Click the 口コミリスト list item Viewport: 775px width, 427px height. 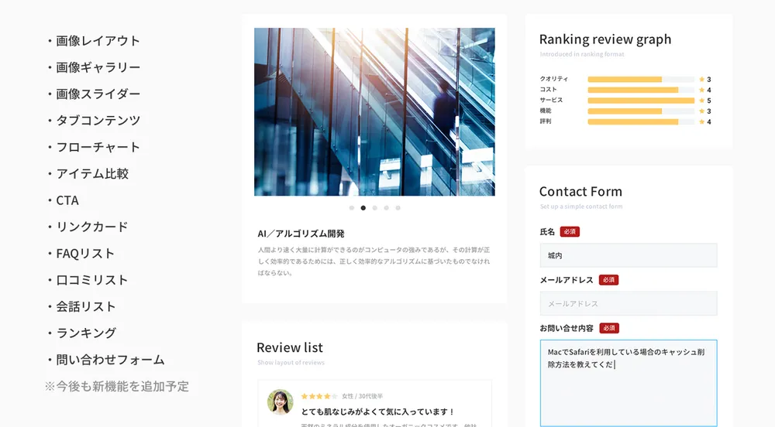pyautogui.click(x=88, y=281)
